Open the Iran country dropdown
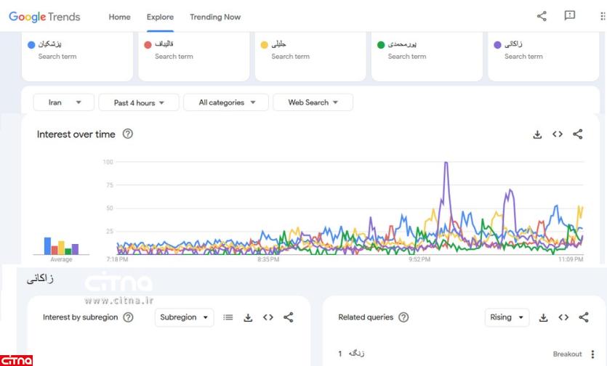 pyautogui.click(x=64, y=102)
